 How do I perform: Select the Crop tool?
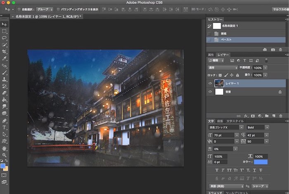(5, 51)
